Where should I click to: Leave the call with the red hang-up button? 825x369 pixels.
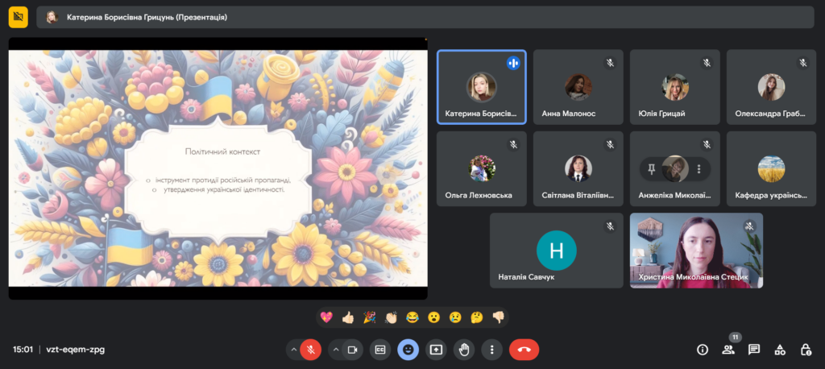[x=524, y=350]
